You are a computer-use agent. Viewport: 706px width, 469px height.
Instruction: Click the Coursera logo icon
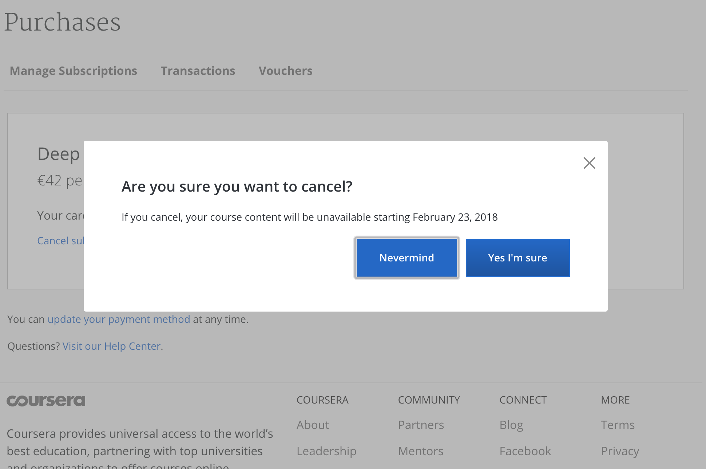pyautogui.click(x=46, y=400)
